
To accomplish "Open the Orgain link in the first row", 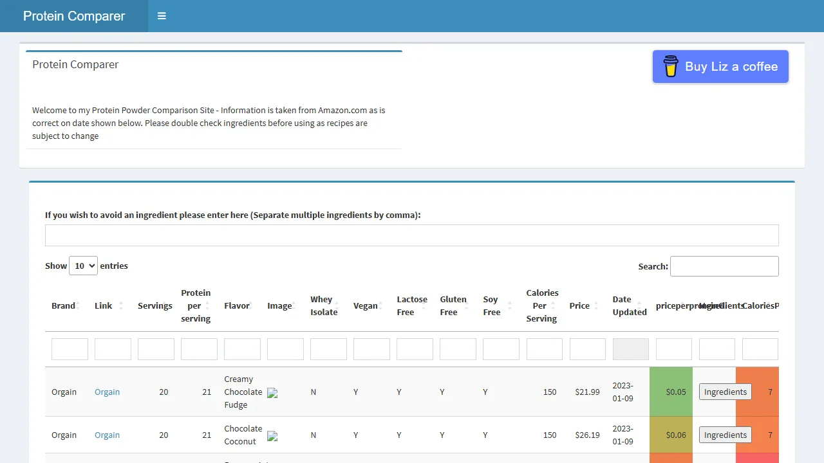I will (107, 392).
